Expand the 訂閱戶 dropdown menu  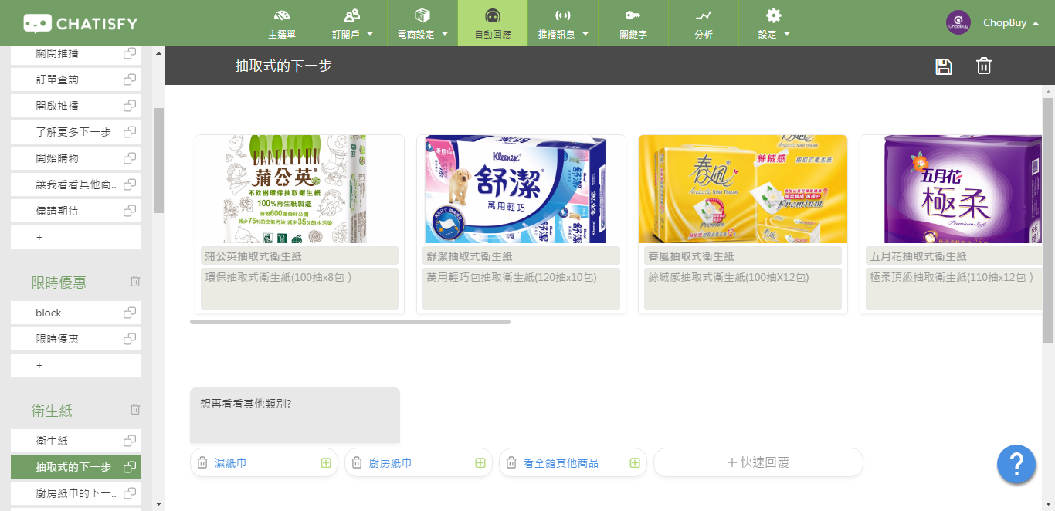coord(352,23)
